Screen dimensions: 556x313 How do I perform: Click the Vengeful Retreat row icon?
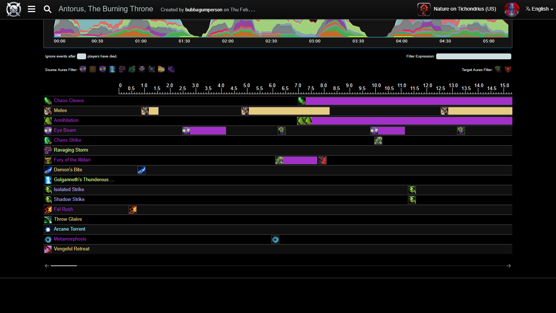pyautogui.click(x=48, y=249)
